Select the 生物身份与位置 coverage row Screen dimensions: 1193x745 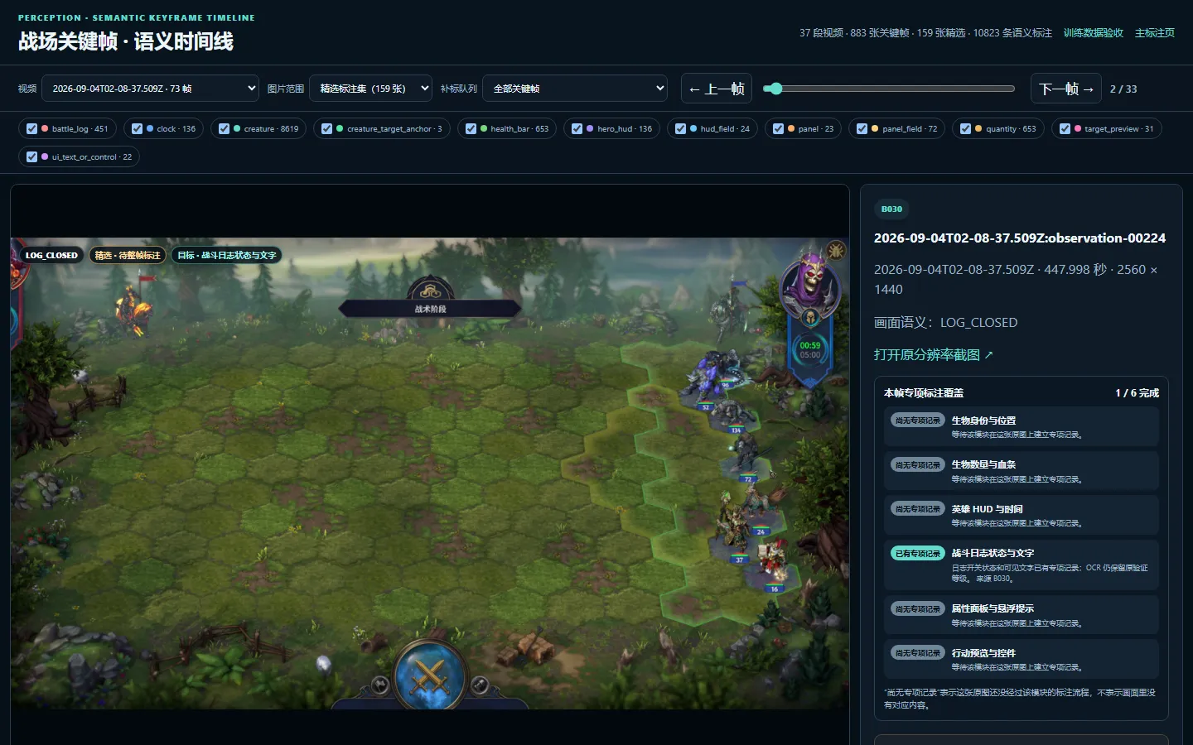coord(1021,426)
